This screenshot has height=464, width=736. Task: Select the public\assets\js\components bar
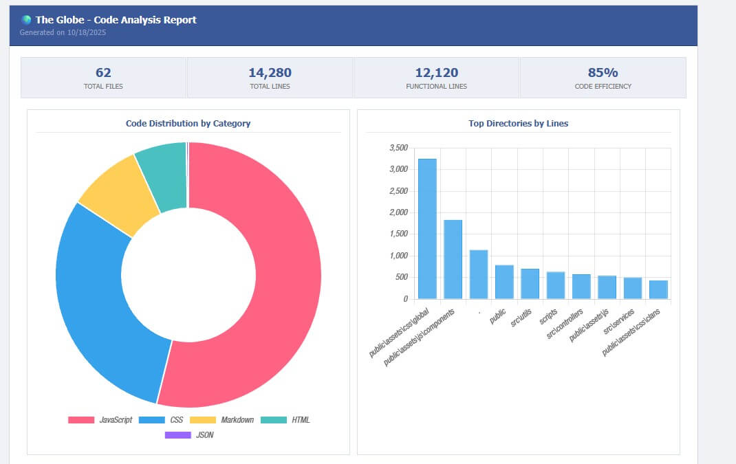[x=453, y=259]
